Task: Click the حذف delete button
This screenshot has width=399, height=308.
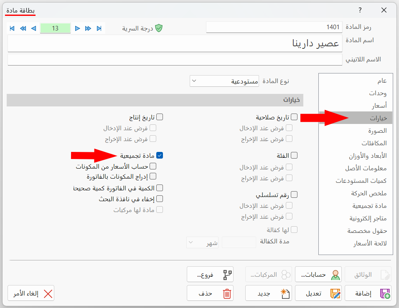Action: 210,293
